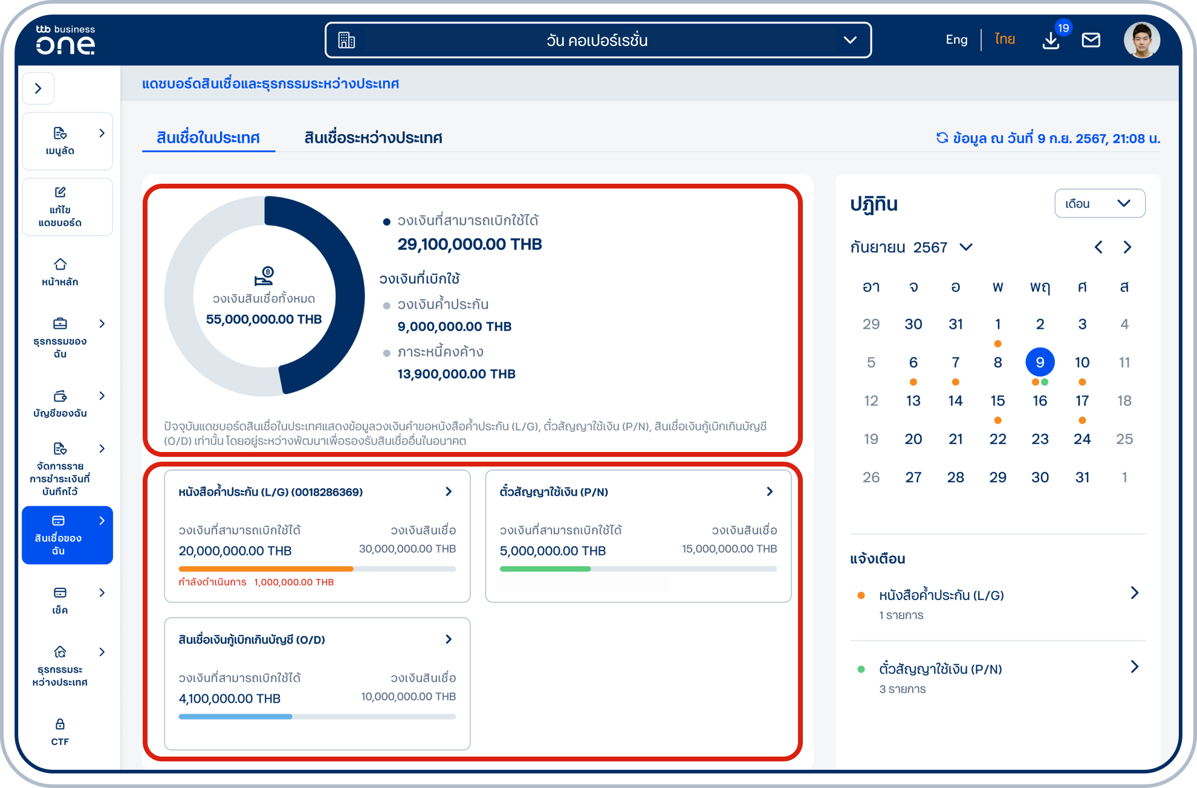Expand the กันยายน 2567 month picker
1197x788 pixels.
pyautogui.click(x=965, y=247)
